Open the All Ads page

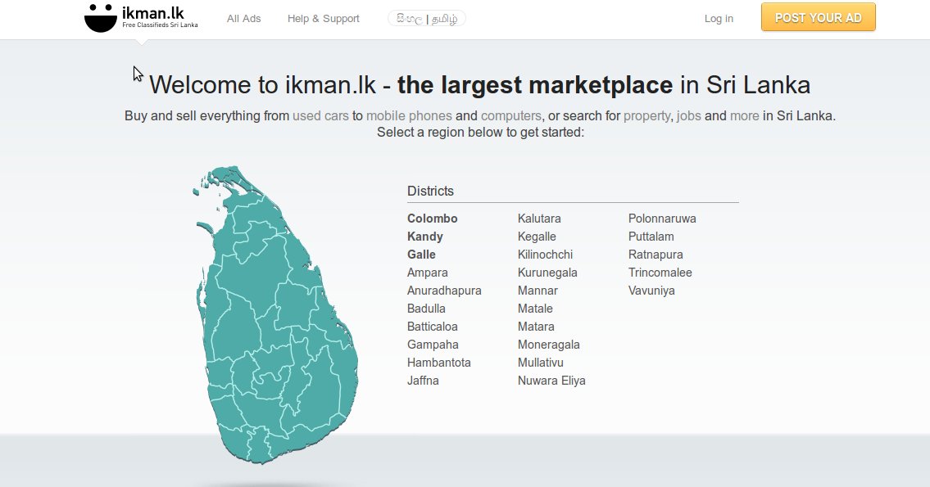click(244, 18)
